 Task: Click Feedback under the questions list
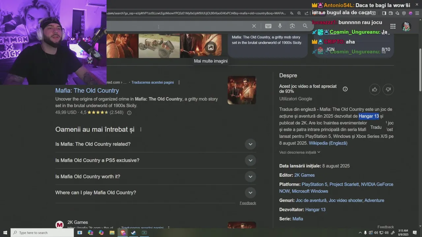point(248,203)
